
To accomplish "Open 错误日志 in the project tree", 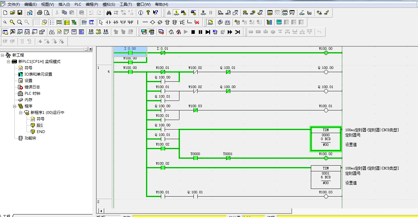I will (x=32, y=87).
